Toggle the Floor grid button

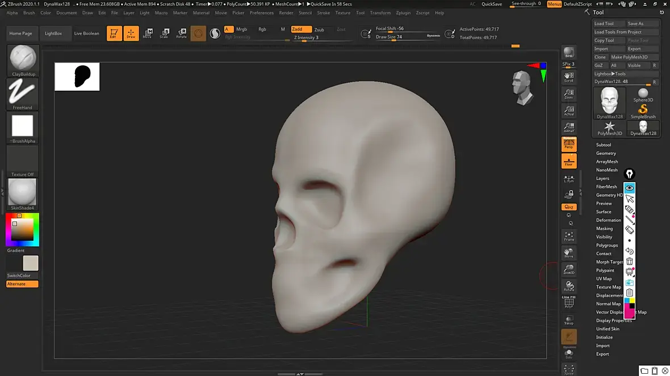coord(568,161)
